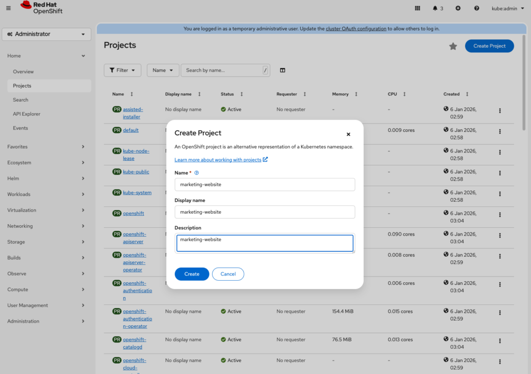Image resolution: width=531 pixels, height=374 pixels.
Task: Click the Create button in the dialog
Action: (x=192, y=274)
